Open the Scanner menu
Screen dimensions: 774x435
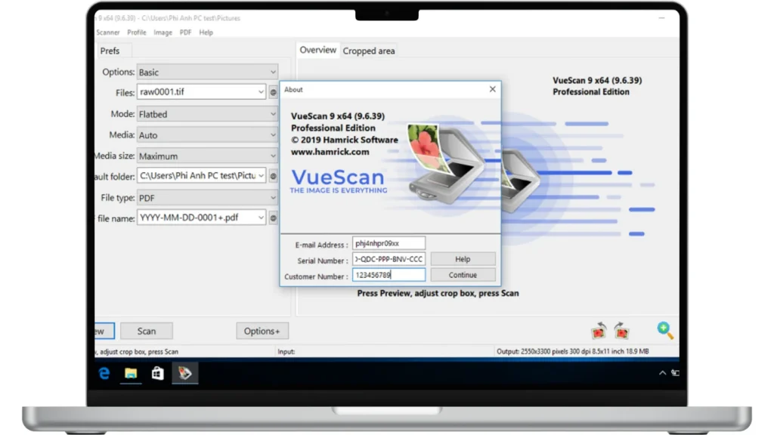pyautogui.click(x=107, y=32)
